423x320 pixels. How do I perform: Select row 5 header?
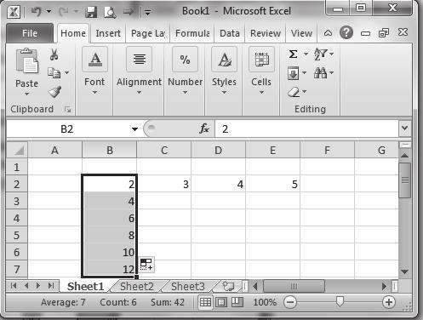[17, 235]
